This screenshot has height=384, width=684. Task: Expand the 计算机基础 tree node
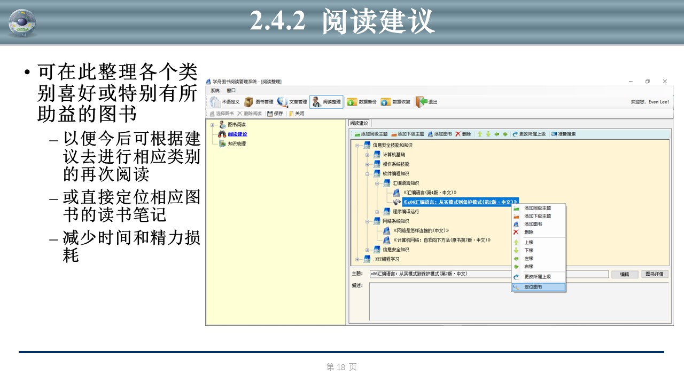click(x=367, y=155)
